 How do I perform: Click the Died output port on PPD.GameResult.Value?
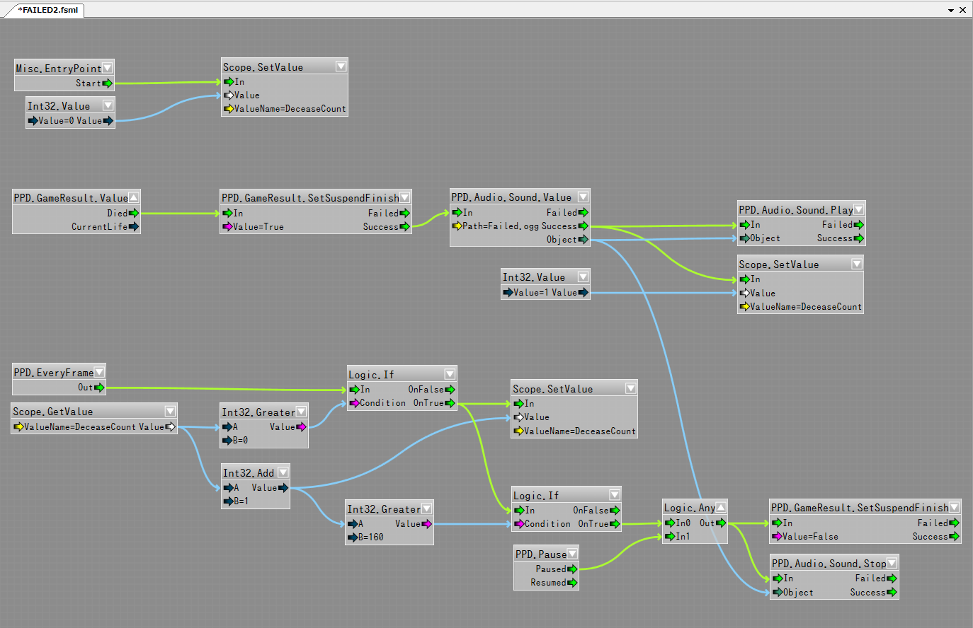click(x=134, y=213)
